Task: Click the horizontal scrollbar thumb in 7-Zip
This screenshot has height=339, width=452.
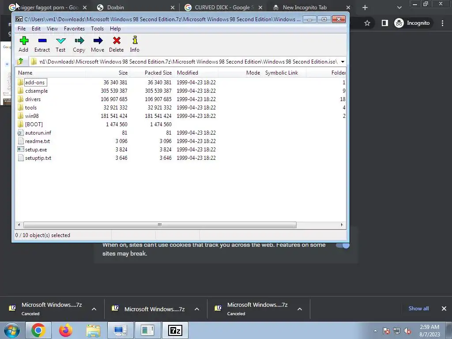Action: [x=160, y=225]
